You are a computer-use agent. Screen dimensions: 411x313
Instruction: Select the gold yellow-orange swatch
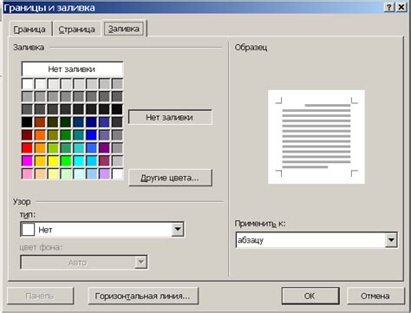tap(41, 161)
